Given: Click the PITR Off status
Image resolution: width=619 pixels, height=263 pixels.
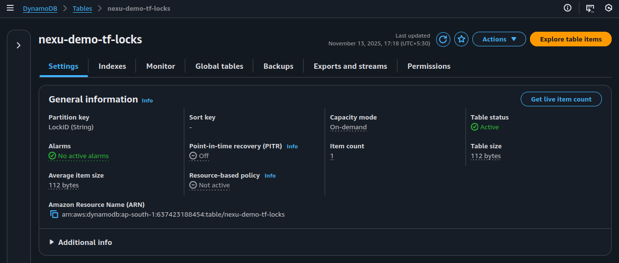Looking at the screenshot, I should tap(199, 156).
